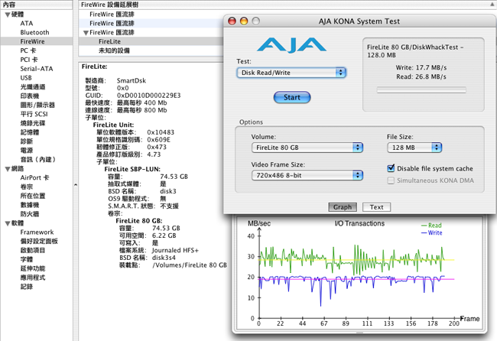Viewport: 497px width, 341px height.
Task: Select 記憶體 in the sidebar
Action: pos(30,132)
